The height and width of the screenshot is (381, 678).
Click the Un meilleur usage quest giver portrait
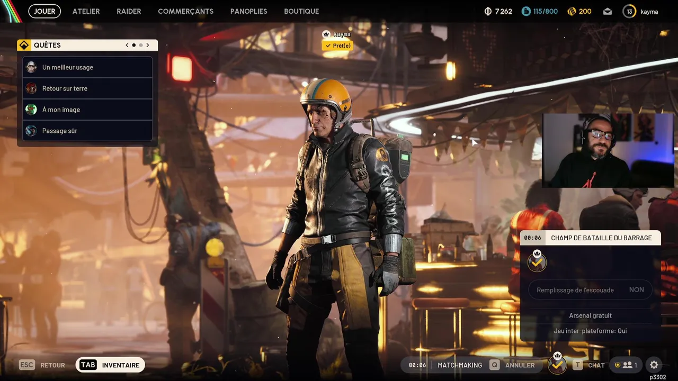pyautogui.click(x=31, y=67)
